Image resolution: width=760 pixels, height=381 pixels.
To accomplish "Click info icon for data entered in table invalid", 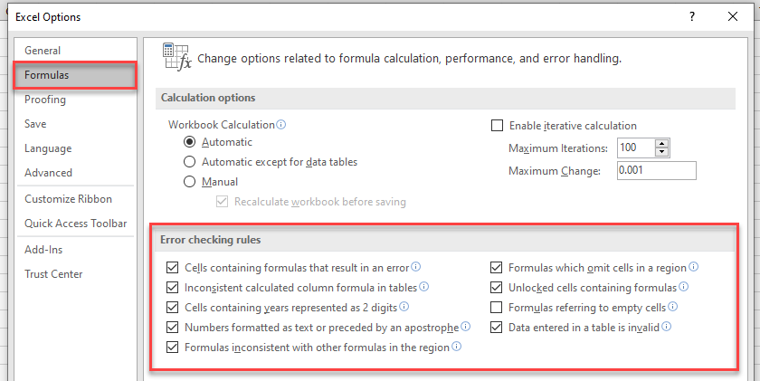I will [667, 326].
